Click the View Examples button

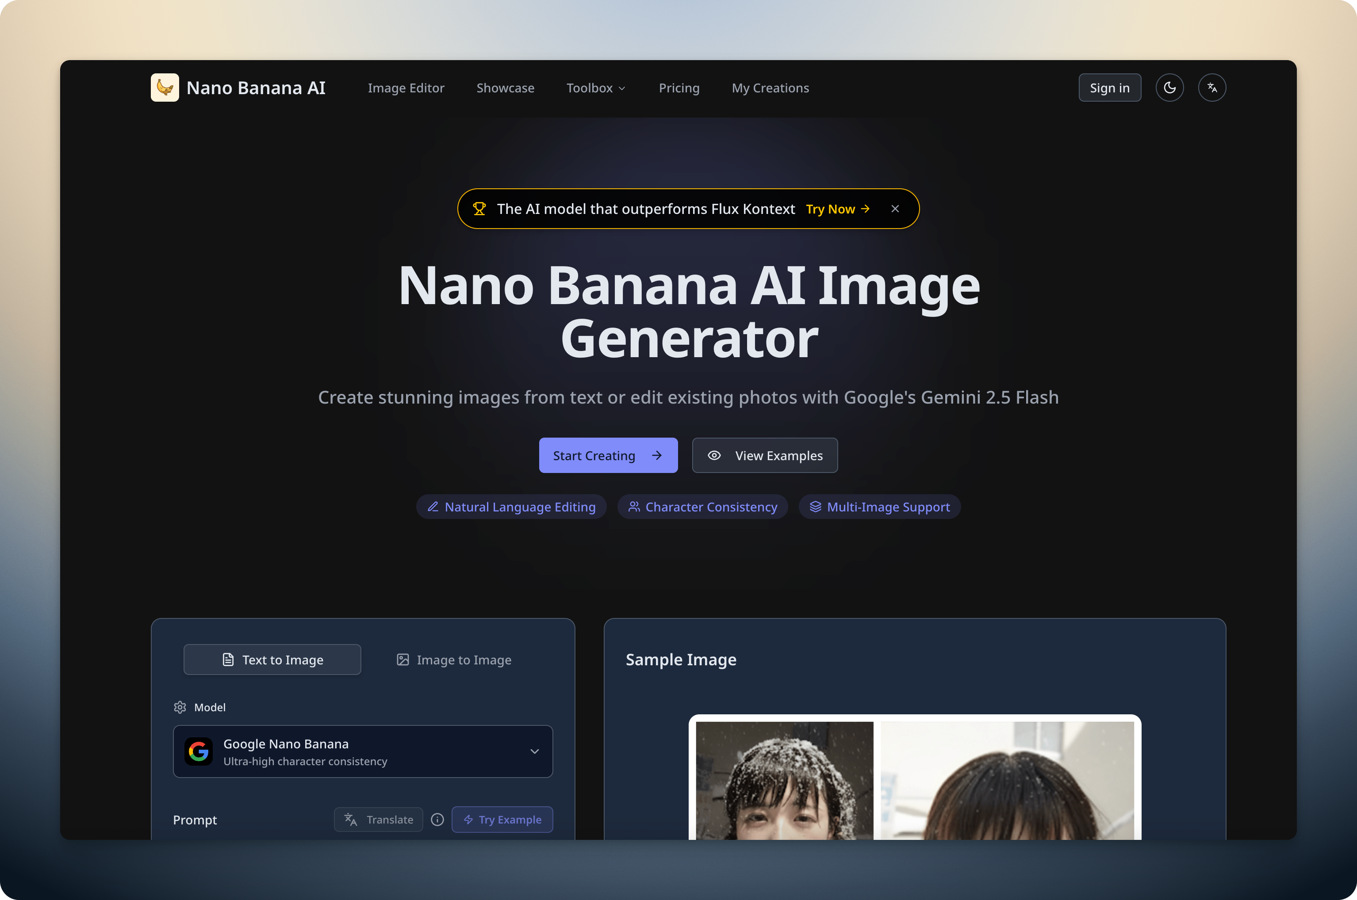[765, 455]
